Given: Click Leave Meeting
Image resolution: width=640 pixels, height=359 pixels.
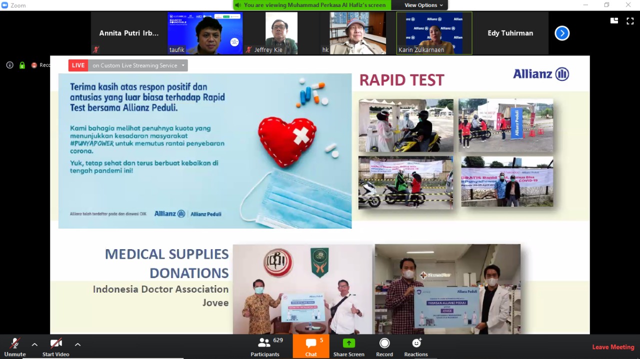Looking at the screenshot, I should click(x=613, y=347).
